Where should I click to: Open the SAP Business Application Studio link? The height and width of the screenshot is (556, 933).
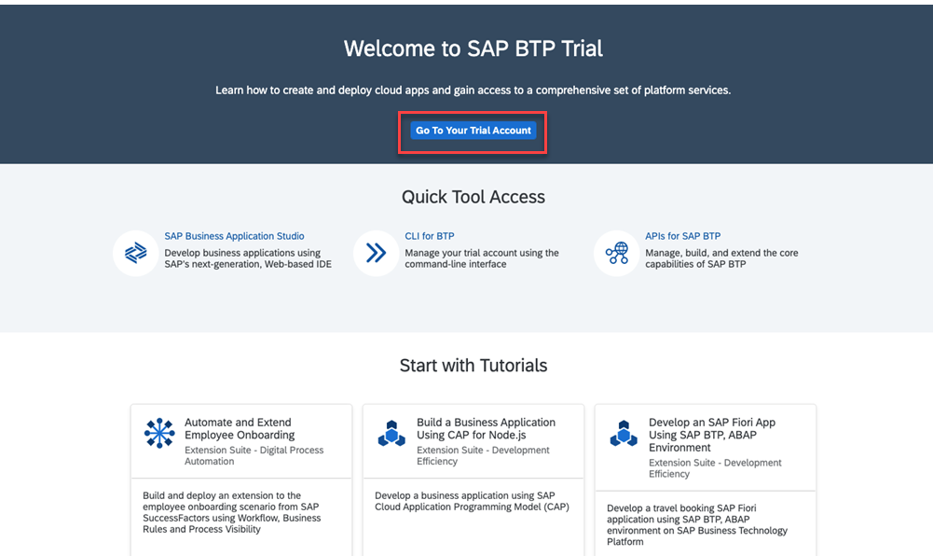234,236
